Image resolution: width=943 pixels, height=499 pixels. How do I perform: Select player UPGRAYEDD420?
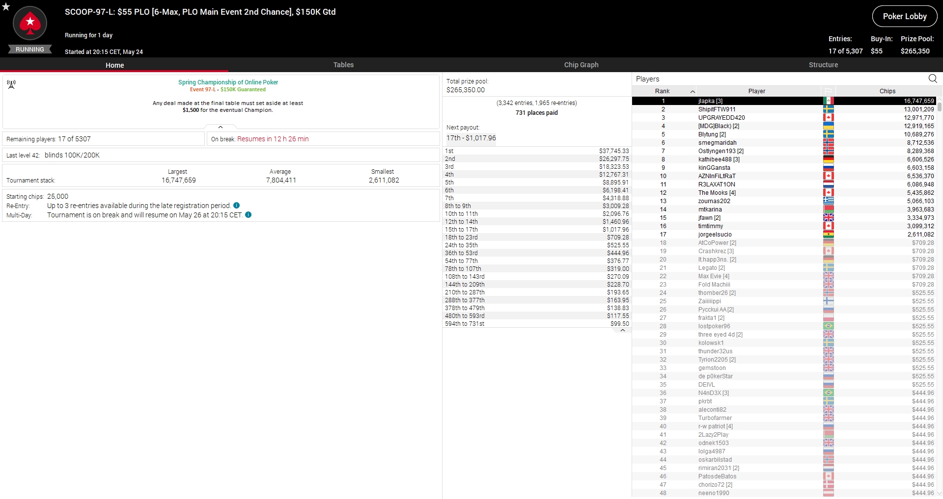pos(784,118)
